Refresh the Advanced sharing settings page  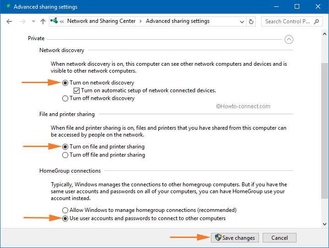(251, 21)
